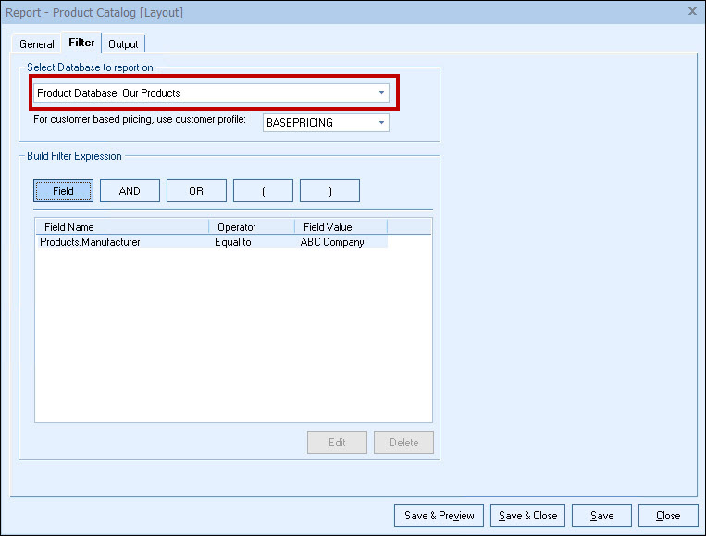This screenshot has height=536, width=706.
Task: Insert an AND operator into the expression
Action: tap(130, 191)
